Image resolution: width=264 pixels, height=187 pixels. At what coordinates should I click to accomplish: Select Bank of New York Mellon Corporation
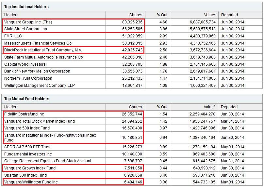pos(37,71)
